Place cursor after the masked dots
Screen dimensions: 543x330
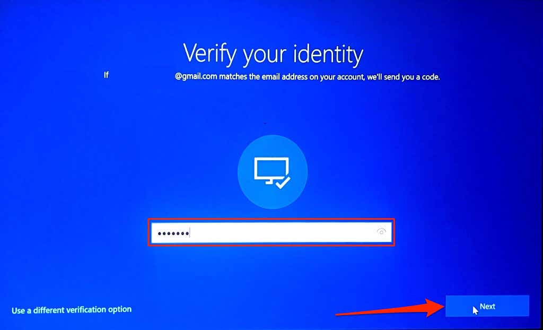pos(190,233)
